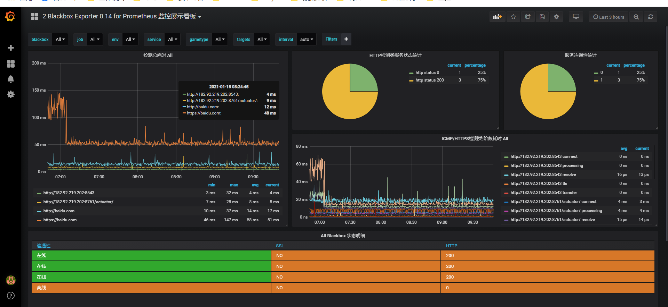Share the dashboard with the share icon
The width and height of the screenshot is (668, 307).
528,17
